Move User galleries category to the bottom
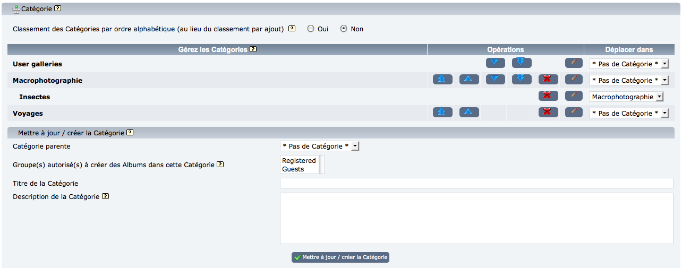 coord(522,63)
